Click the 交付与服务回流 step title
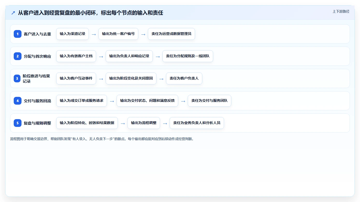Viewport: 360px width, 202px height. (x=38, y=101)
